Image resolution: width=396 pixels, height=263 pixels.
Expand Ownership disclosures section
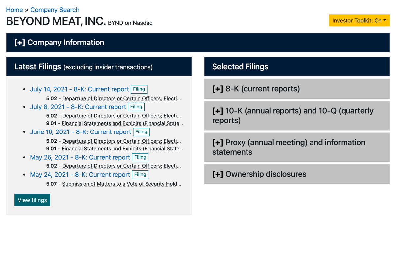tap(297, 174)
